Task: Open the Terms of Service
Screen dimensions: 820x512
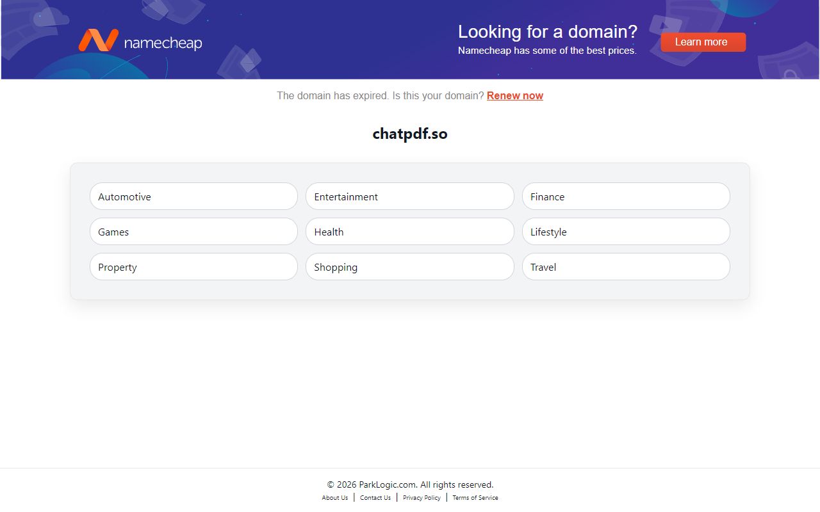Action: tap(475, 497)
